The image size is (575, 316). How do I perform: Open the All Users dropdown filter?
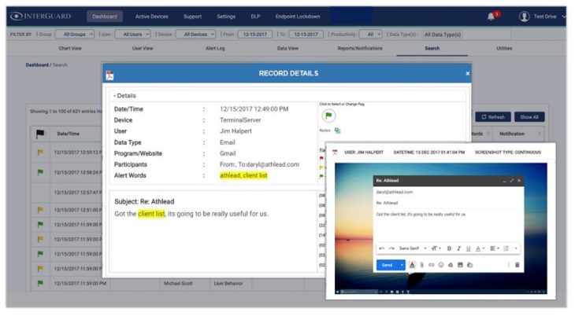tap(132, 35)
